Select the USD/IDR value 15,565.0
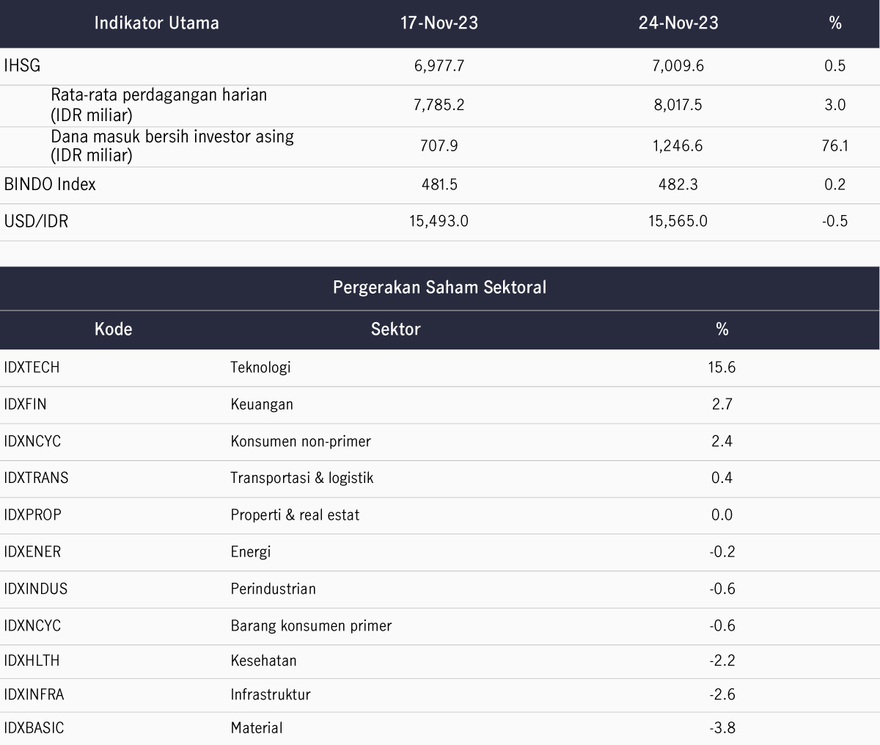The width and height of the screenshot is (880, 745). pos(678,221)
